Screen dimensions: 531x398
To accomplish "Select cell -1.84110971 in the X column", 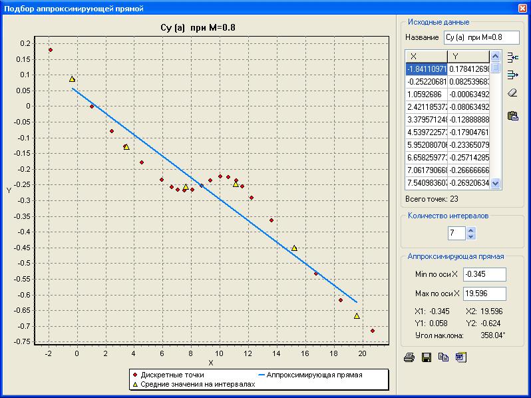I will (x=427, y=69).
